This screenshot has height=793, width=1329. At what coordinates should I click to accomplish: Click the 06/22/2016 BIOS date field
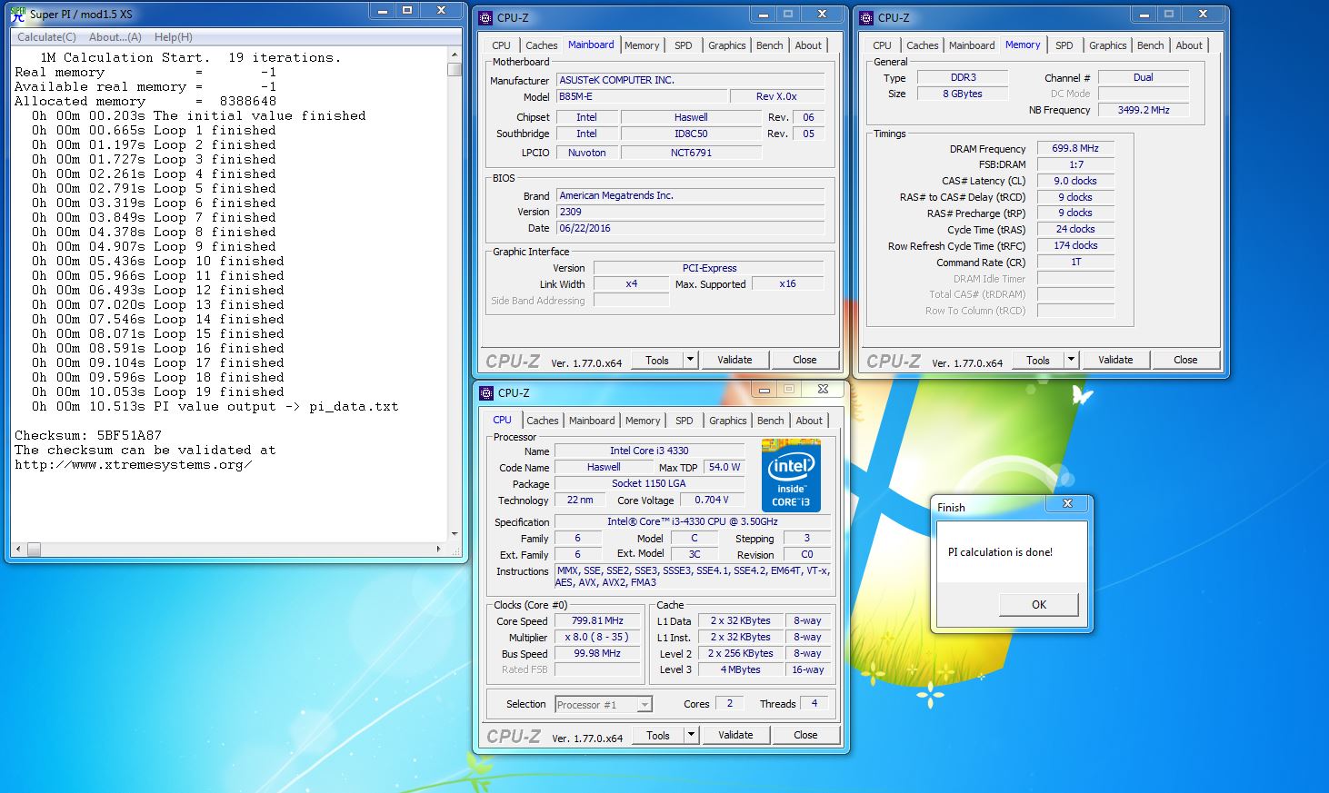click(690, 228)
